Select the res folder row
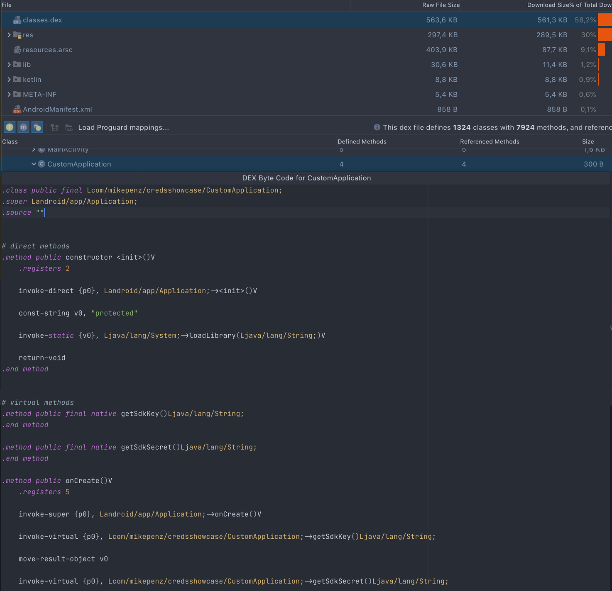This screenshot has width=612, height=591. (306, 35)
